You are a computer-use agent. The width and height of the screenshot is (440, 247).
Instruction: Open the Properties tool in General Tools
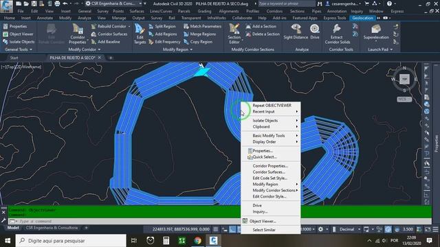pos(15,26)
